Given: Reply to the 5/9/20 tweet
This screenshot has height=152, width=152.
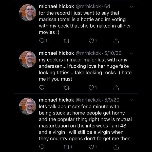Looking at the screenshot, I should [x=42, y=146].
